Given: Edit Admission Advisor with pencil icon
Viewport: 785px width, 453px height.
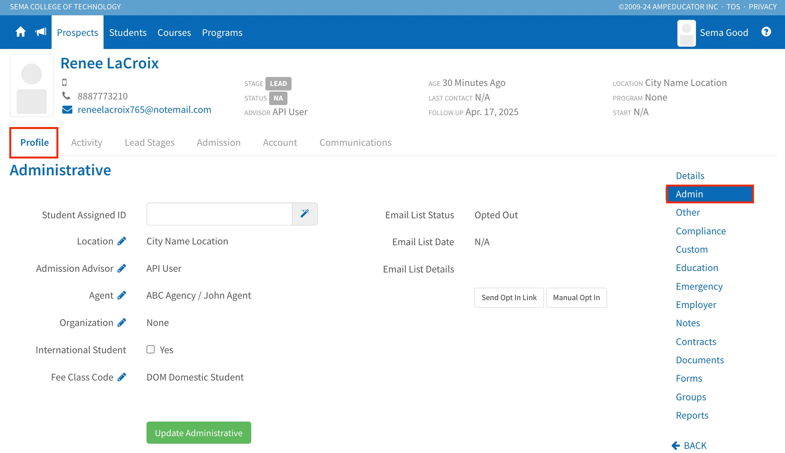Looking at the screenshot, I should (x=121, y=268).
